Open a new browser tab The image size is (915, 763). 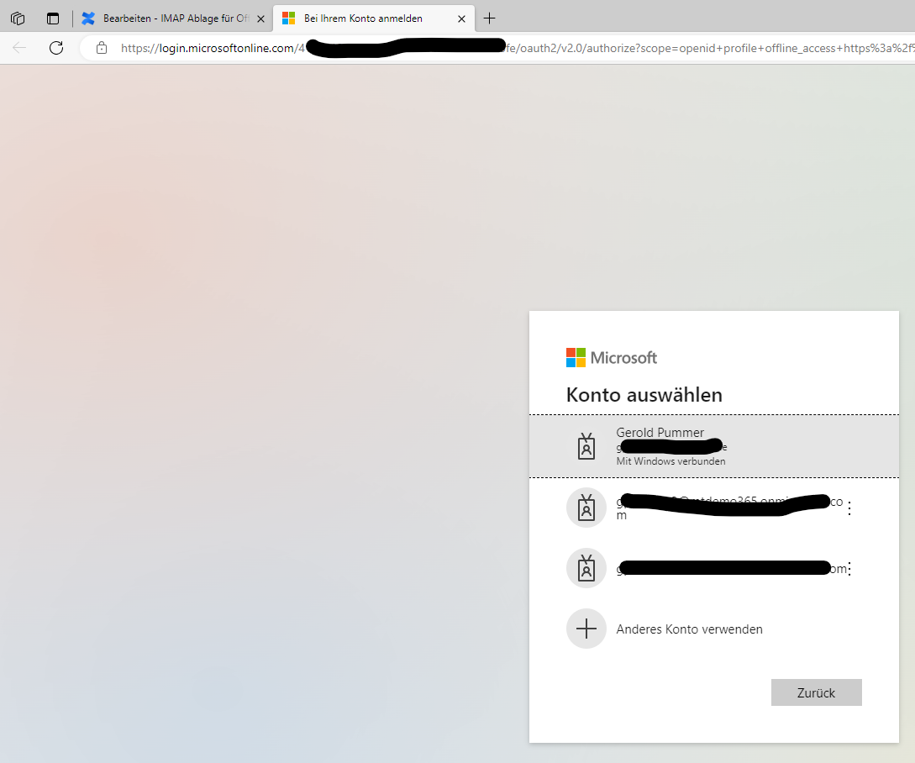pyautogui.click(x=490, y=18)
